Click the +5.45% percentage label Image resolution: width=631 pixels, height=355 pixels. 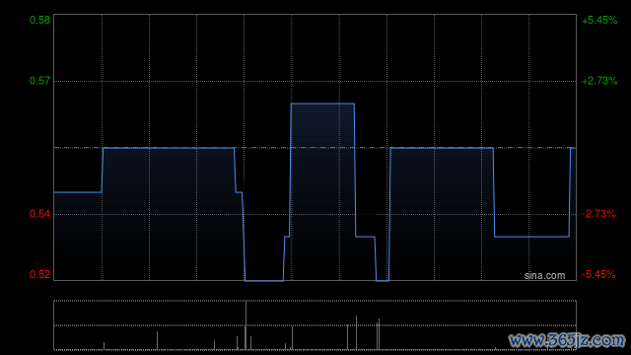pos(599,20)
